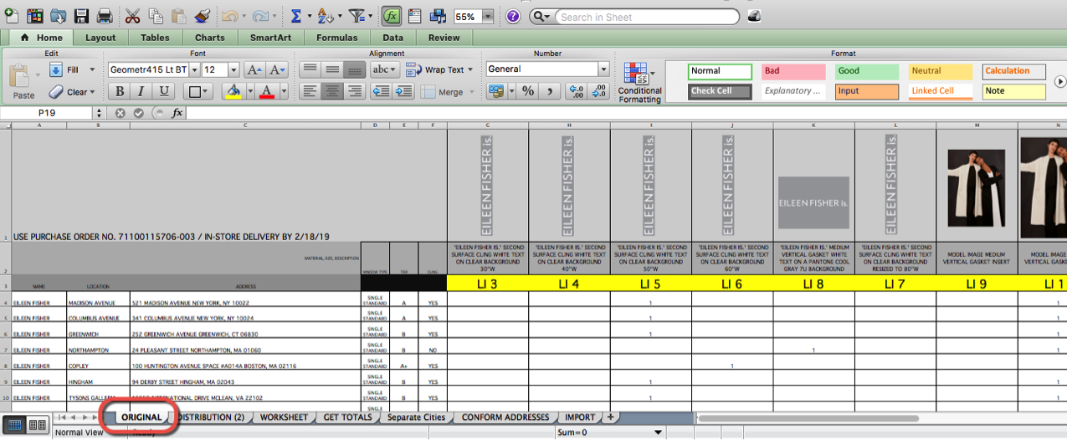Toggle Underline formatting
Screen dimensions: 1067x440
click(163, 92)
